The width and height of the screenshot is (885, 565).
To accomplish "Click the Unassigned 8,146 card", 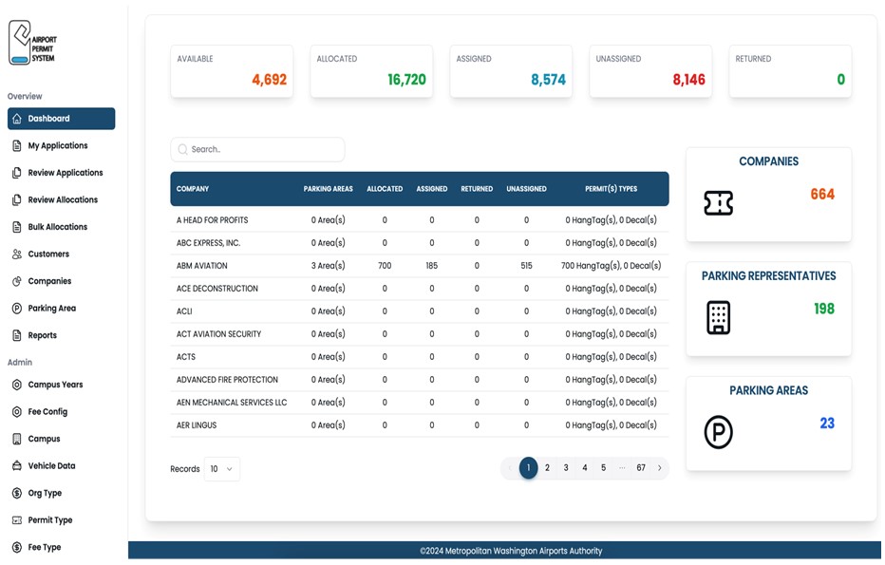I will pyautogui.click(x=650, y=71).
